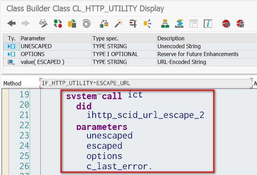Click the 'Ty.' column header
Image resolution: width=257 pixels, height=175 pixels.
coord(12,38)
